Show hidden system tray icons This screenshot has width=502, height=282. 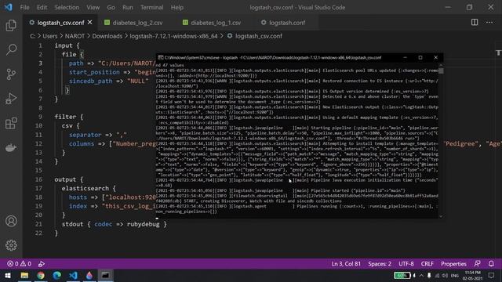point(421,275)
